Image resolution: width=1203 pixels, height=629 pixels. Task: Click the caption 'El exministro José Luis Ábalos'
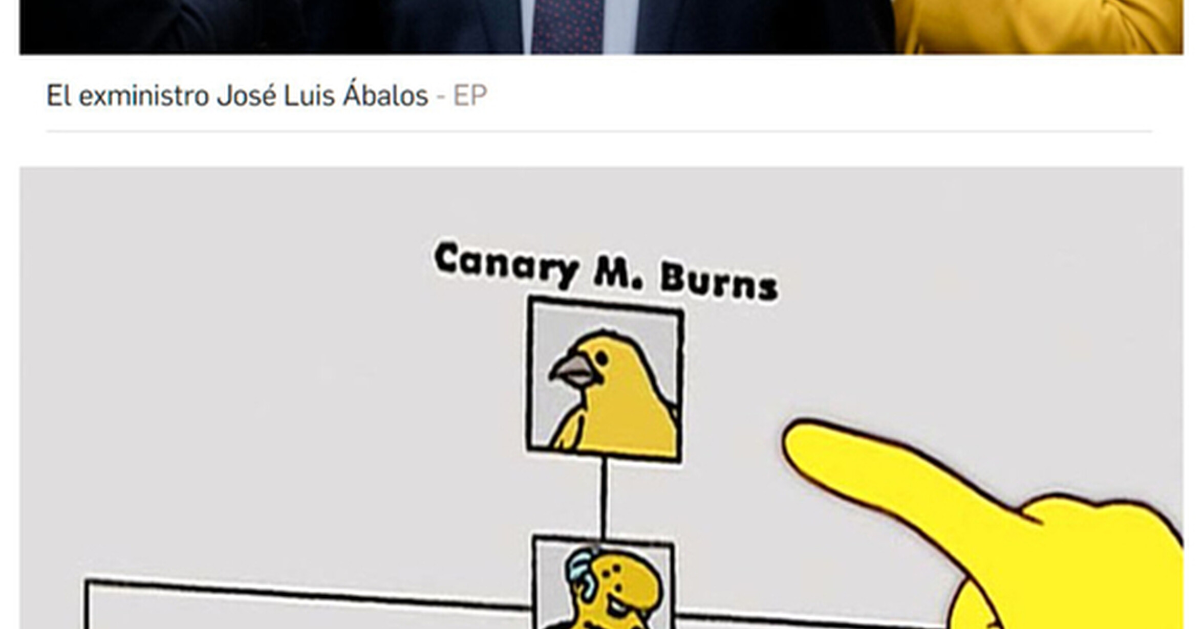(x=237, y=95)
